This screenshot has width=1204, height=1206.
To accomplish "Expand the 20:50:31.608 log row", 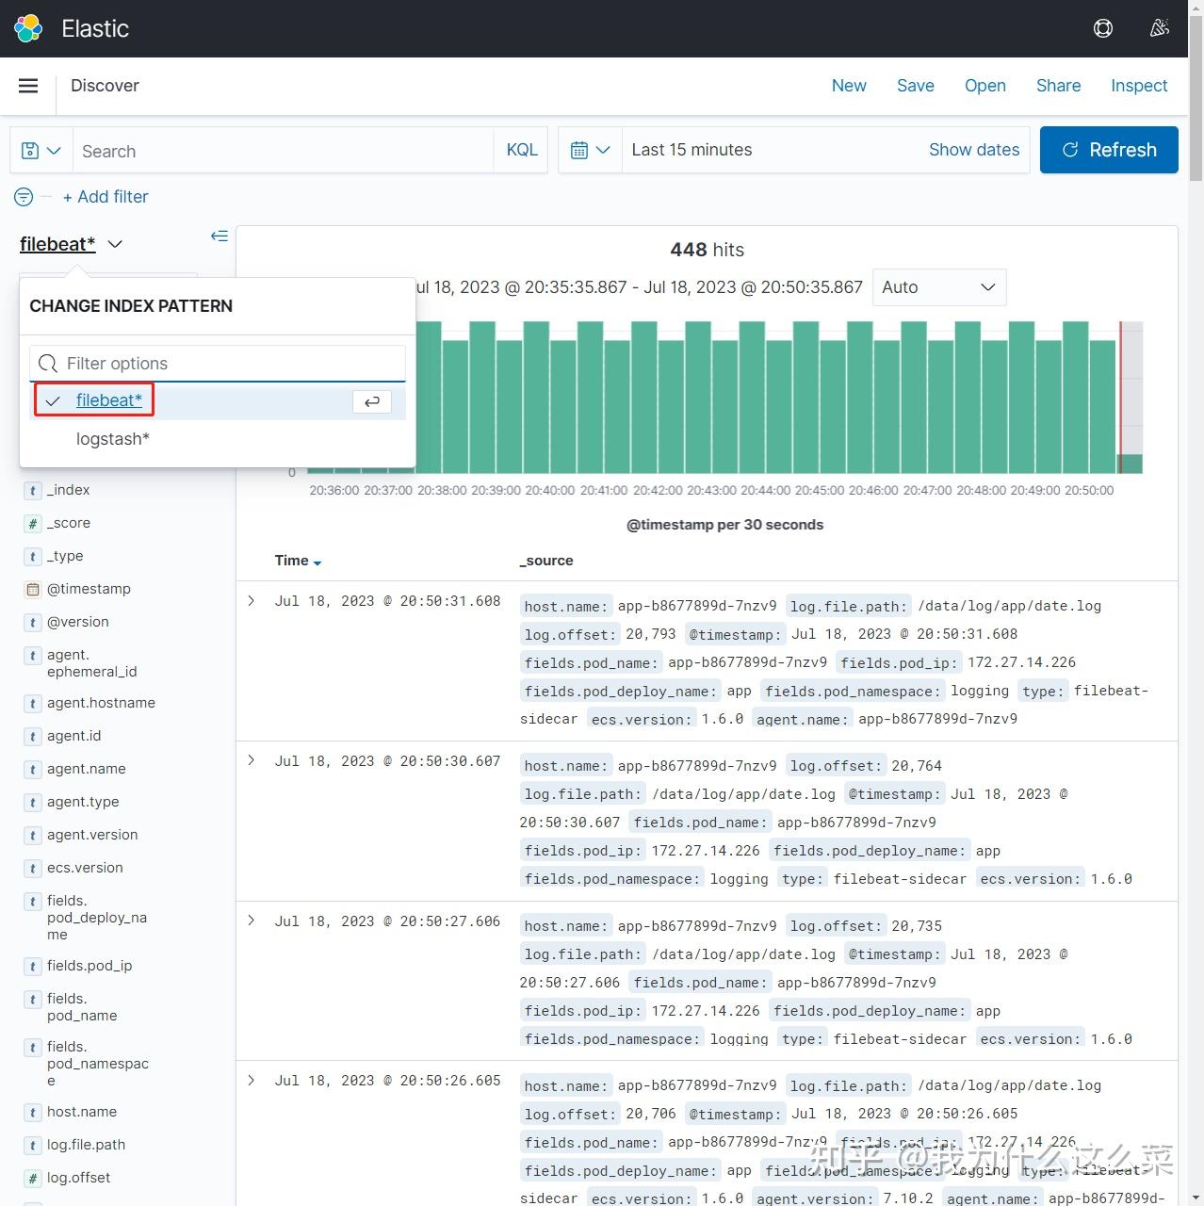I will (252, 601).
